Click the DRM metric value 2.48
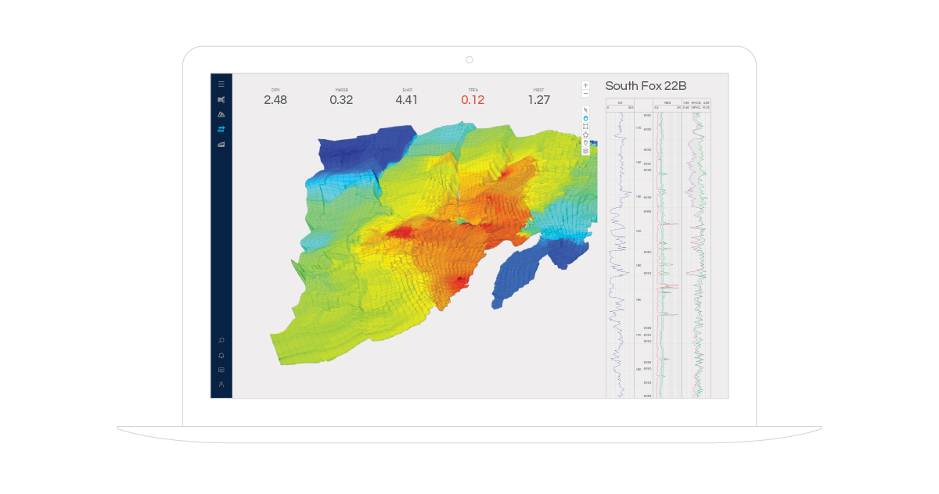 (x=275, y=99)
